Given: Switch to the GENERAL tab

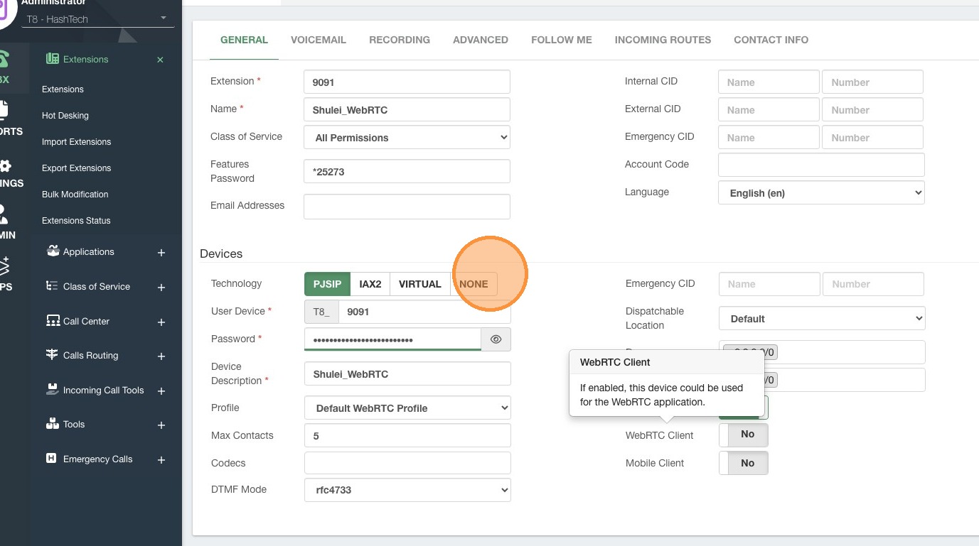Looking at the screenshot, I should pyautogui.click(x=244, y=40).
